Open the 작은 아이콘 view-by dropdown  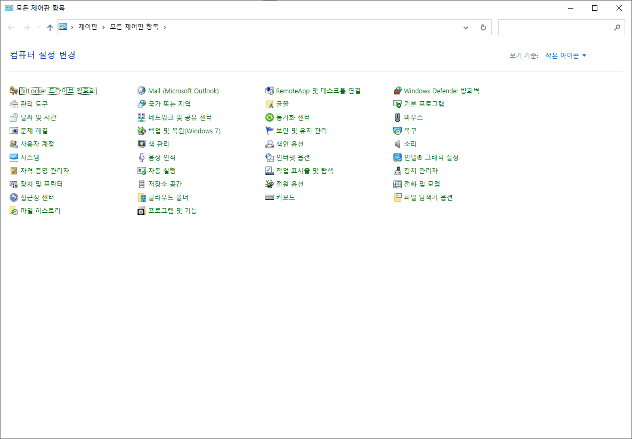click(x=565, y=55)
